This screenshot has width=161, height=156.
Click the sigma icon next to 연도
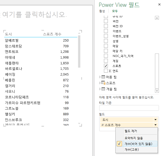point(110,71)
